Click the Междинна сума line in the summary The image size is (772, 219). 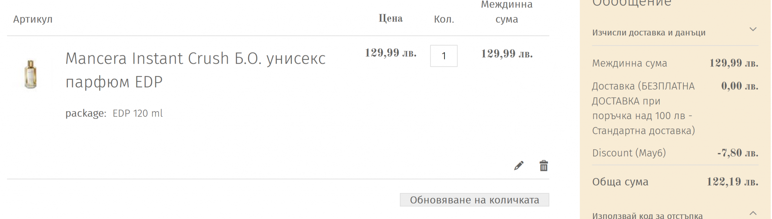click(x=630, y=63)
